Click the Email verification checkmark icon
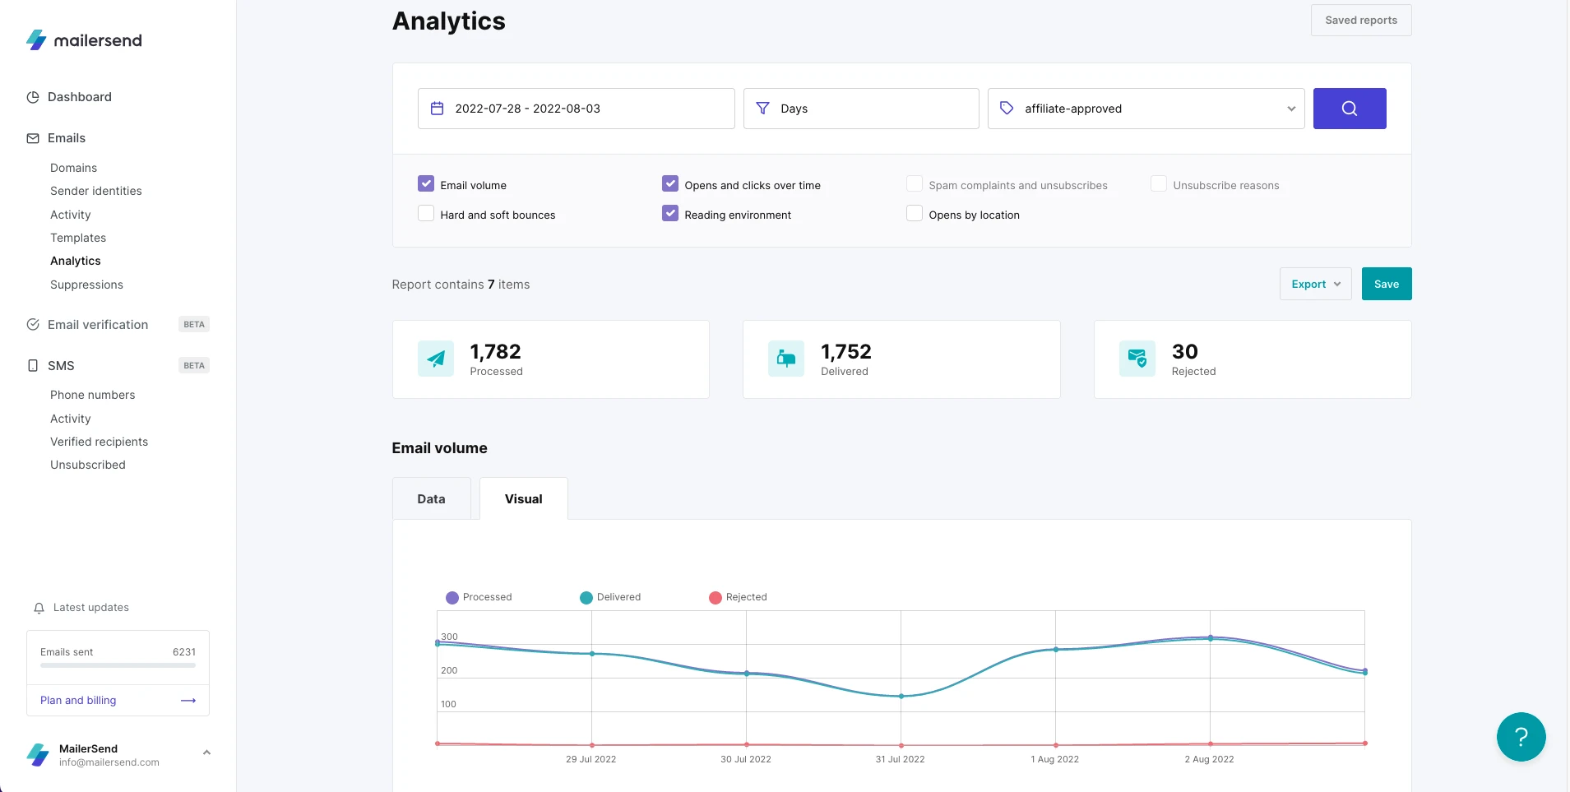This screenshot has width=1570, height=792. point(33,325)
